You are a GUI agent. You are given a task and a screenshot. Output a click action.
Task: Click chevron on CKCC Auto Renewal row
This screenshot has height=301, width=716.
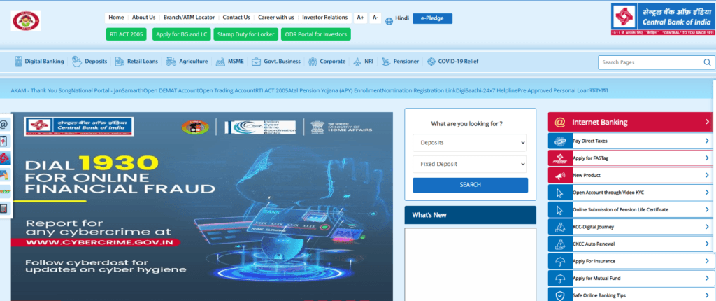[707, 244]
